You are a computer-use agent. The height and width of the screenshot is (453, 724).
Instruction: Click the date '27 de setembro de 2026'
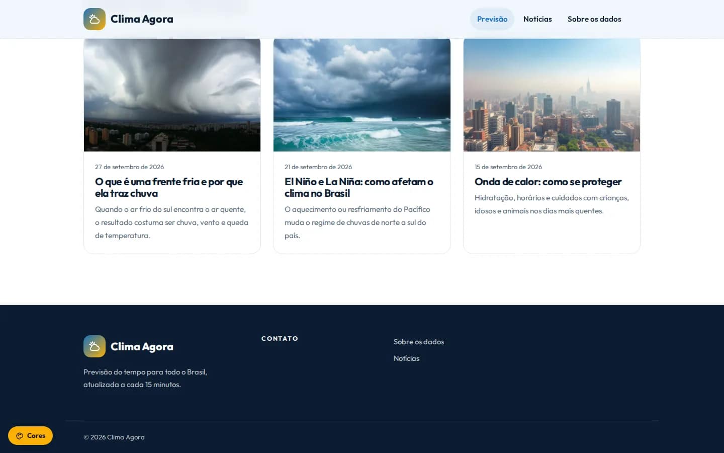[129, 167]
